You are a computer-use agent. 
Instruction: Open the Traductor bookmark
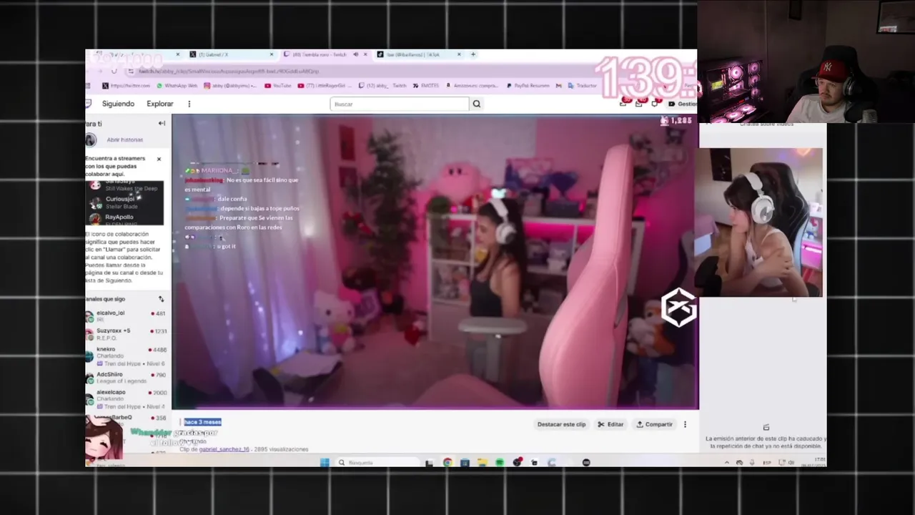(x=583, y=86)
